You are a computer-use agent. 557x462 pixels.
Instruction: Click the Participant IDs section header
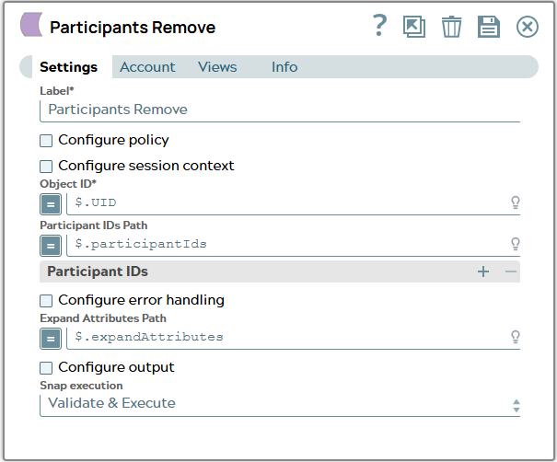click(280, 271)
